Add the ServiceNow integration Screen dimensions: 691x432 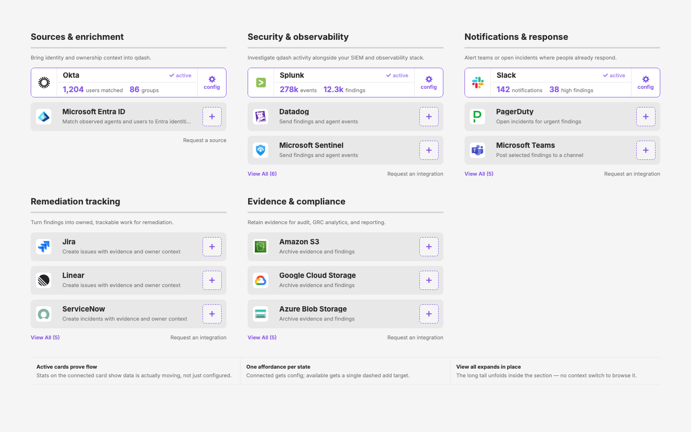(x=212, y=314)
